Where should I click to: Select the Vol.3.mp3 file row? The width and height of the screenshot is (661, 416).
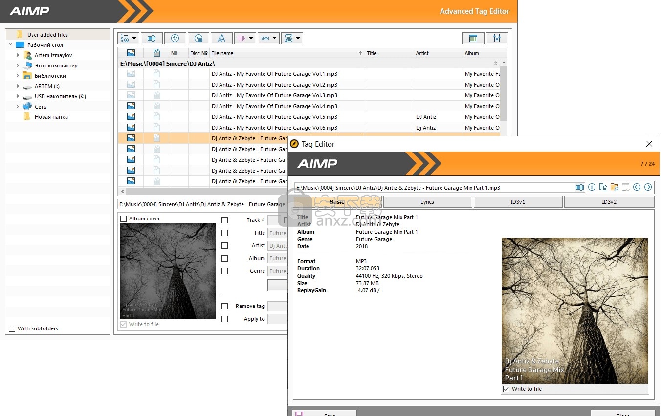(x=309, y=95)
